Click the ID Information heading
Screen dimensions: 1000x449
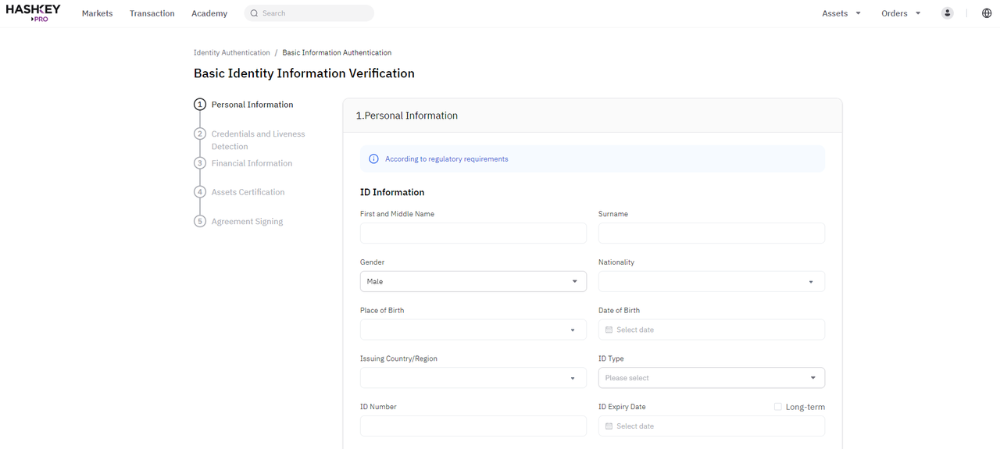click(392, 192)
